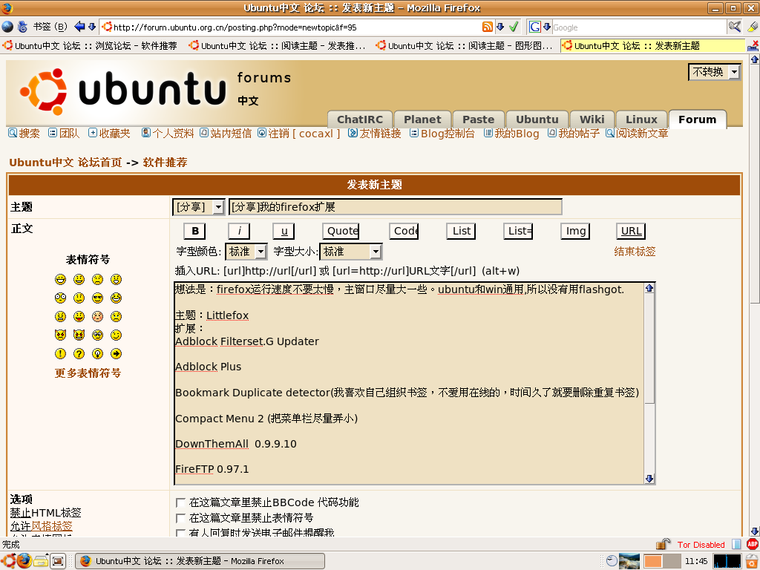This screenshot has width=760, height=570.
Task: Click the 结束标签 close tags link
Action: pos(635,252)
